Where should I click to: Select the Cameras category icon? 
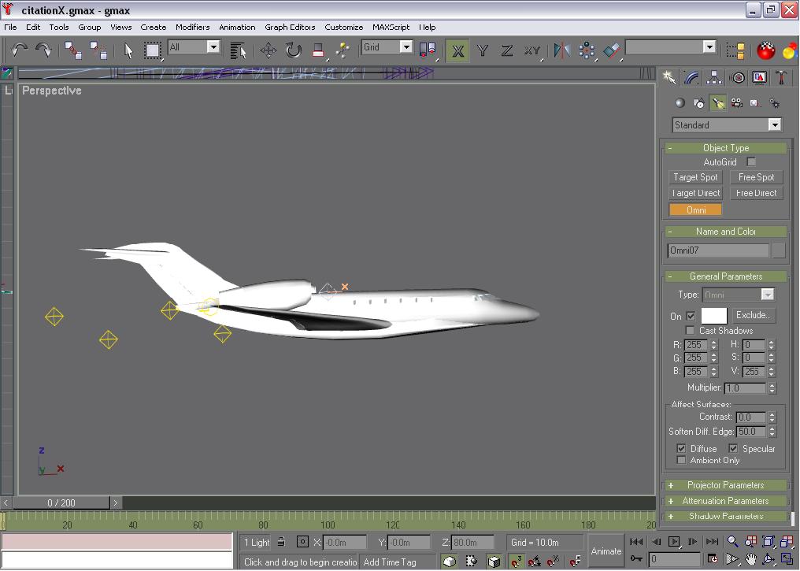pyautogui.click(x=737, y=103)
